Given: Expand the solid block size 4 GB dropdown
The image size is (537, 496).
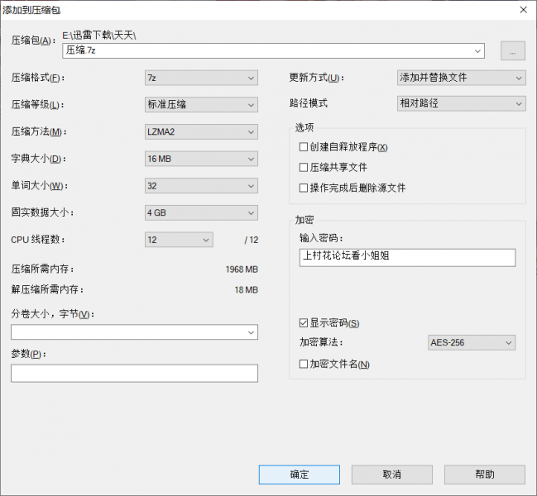Looking at the screenshot, I should point(201,213).
